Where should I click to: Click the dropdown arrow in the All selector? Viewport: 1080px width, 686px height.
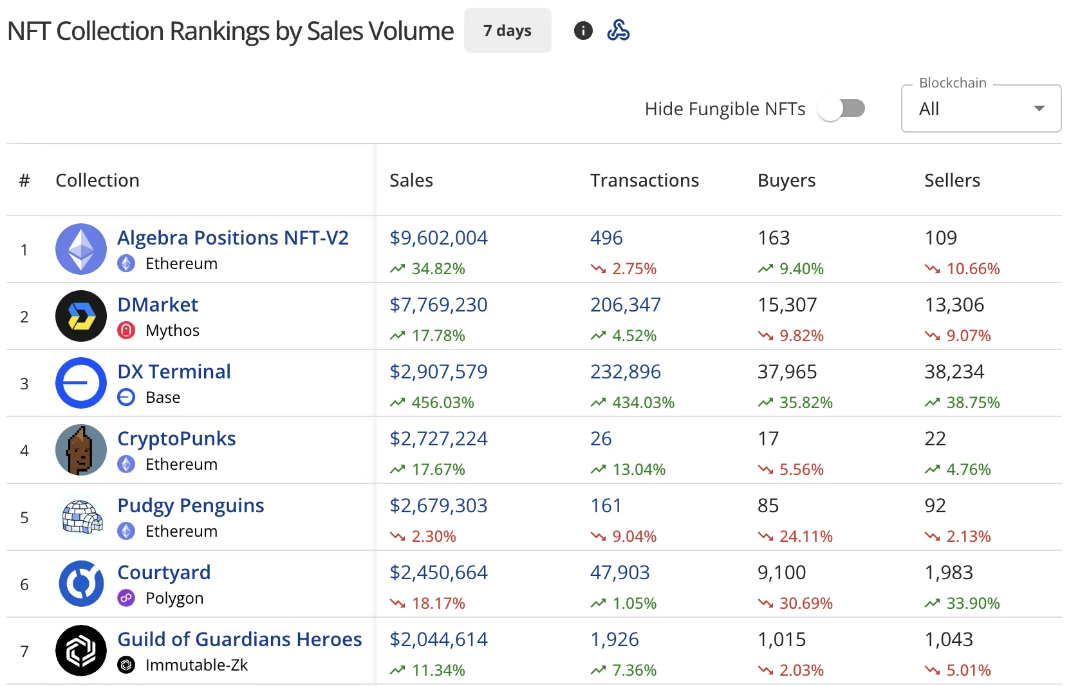(x=1038, y=109)
